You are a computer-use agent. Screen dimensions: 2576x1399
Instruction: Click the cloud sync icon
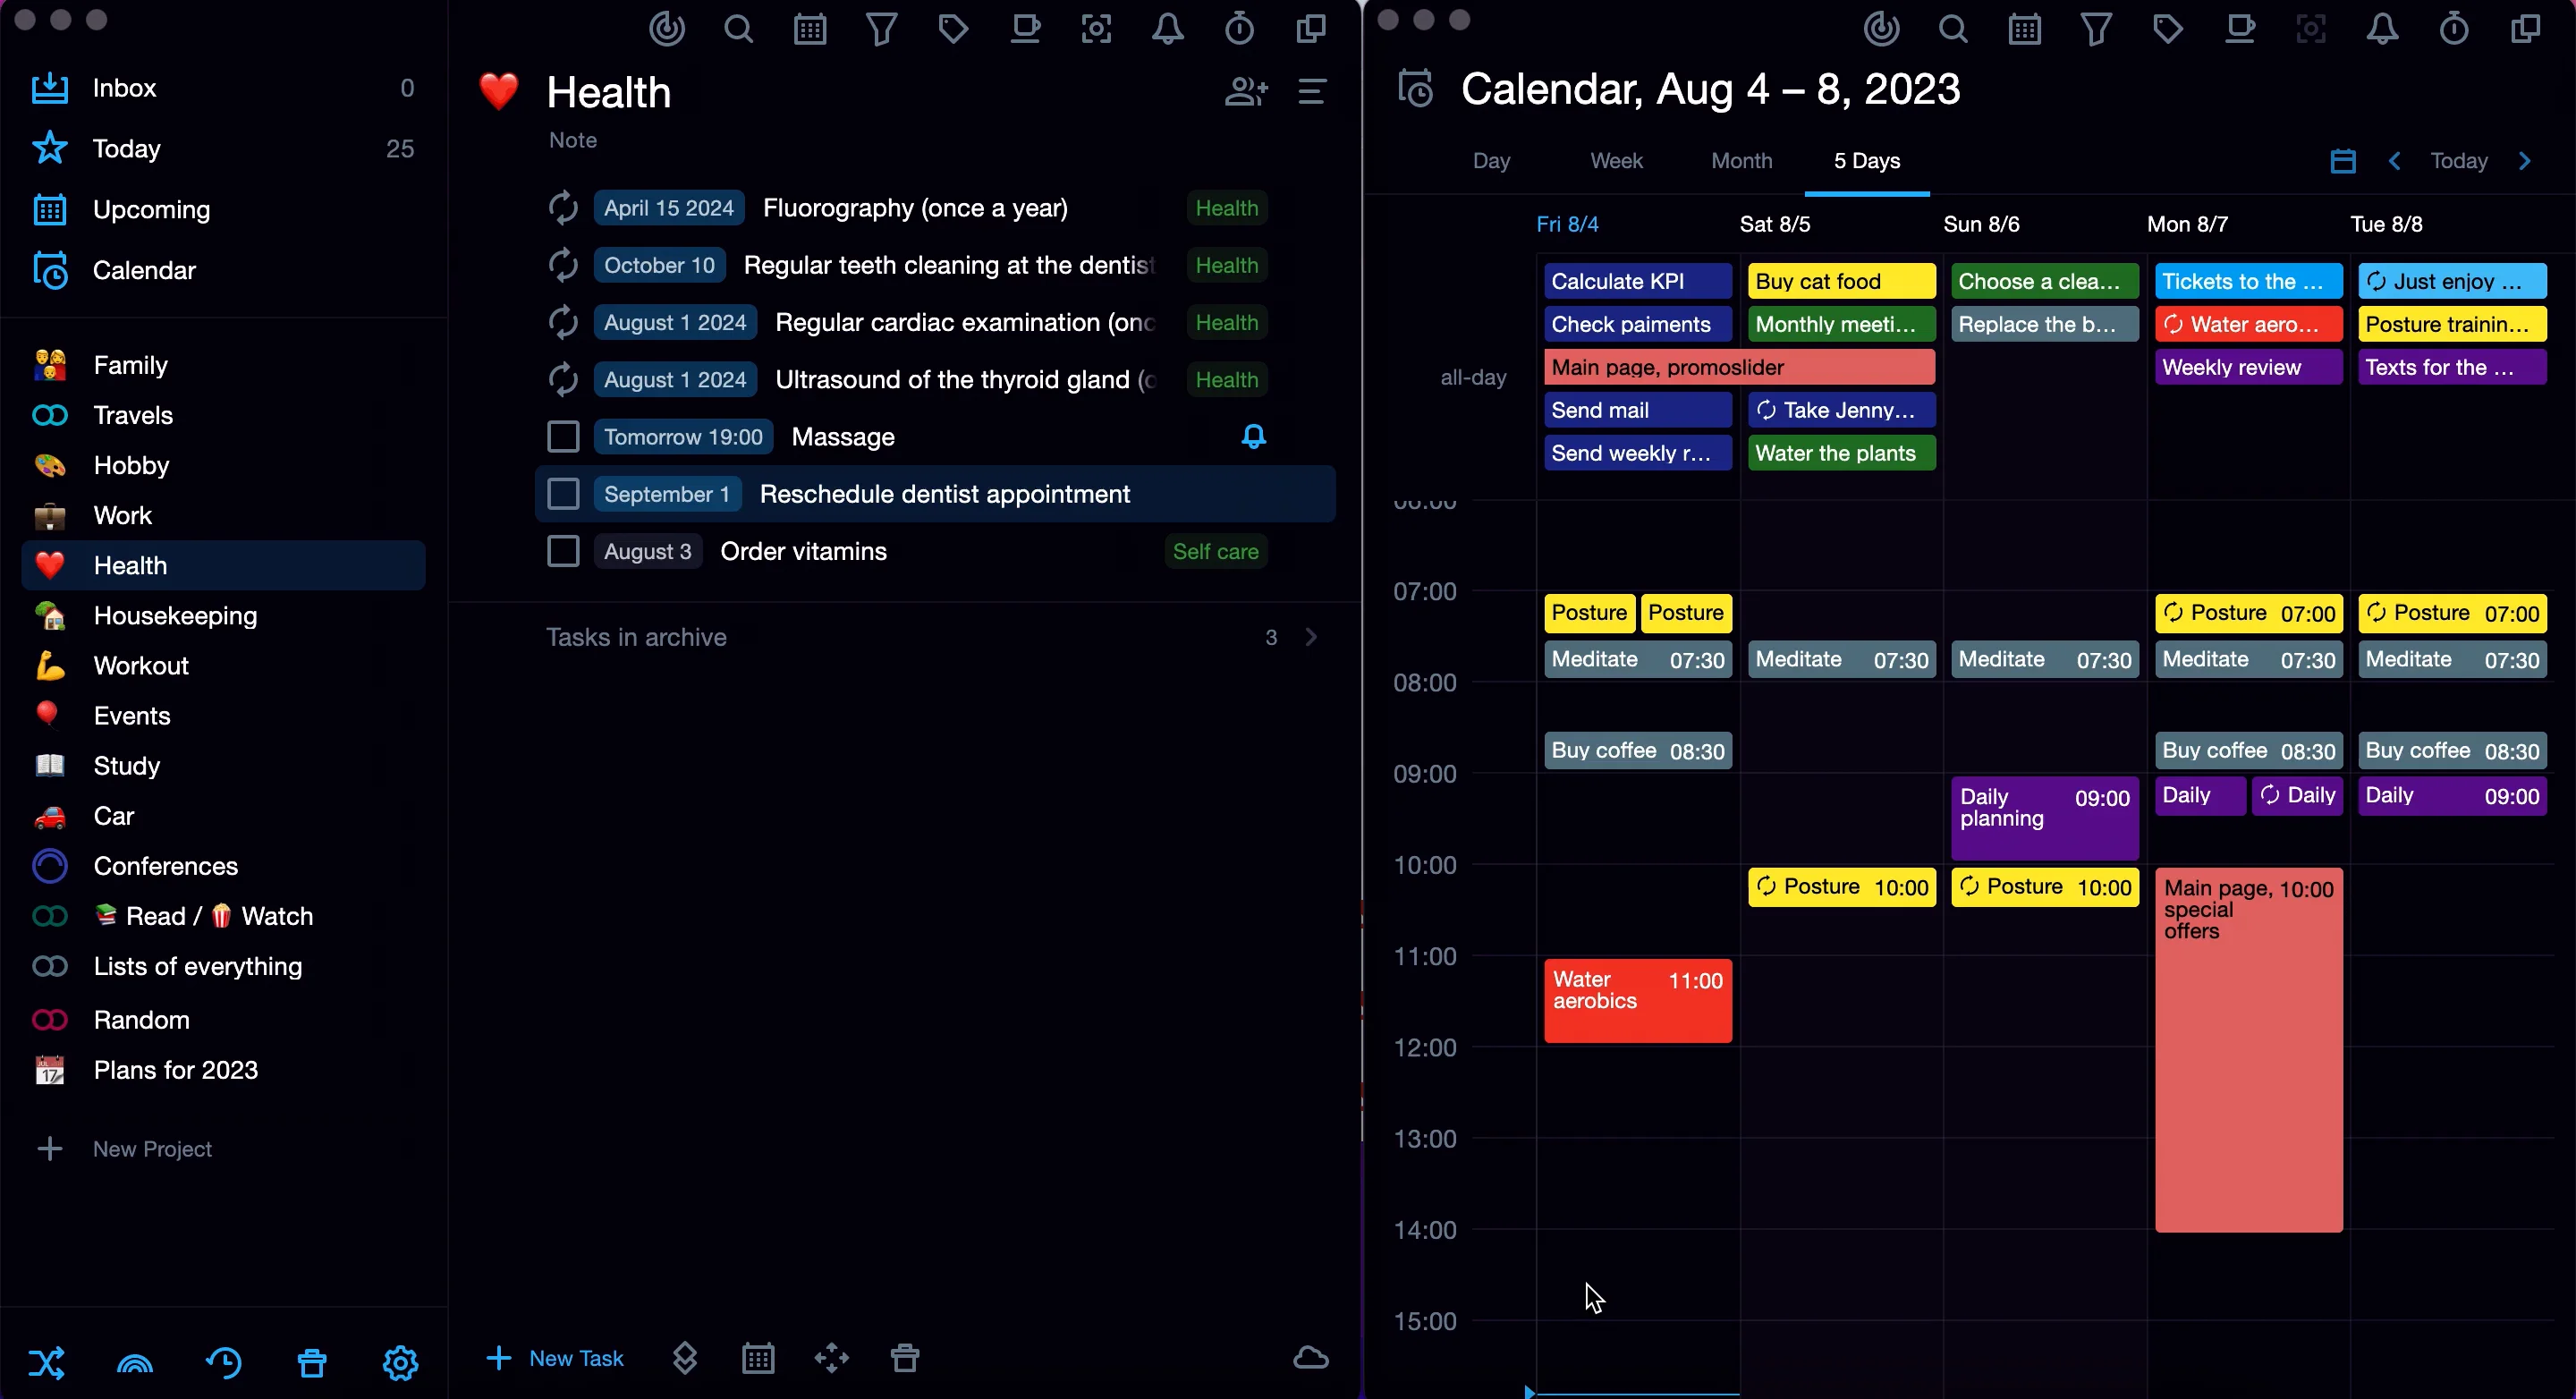click(1310, 1358)
